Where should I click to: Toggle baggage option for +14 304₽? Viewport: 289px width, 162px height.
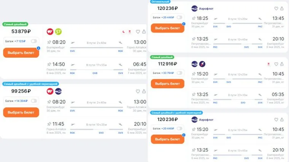click(34, 101)
